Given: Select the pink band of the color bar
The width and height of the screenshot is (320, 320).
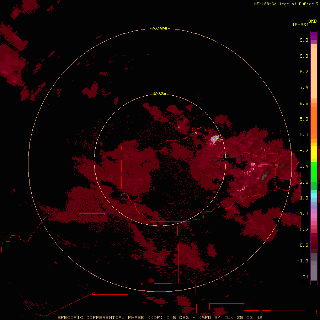Looking at the screenshot, I should [314, 215].
